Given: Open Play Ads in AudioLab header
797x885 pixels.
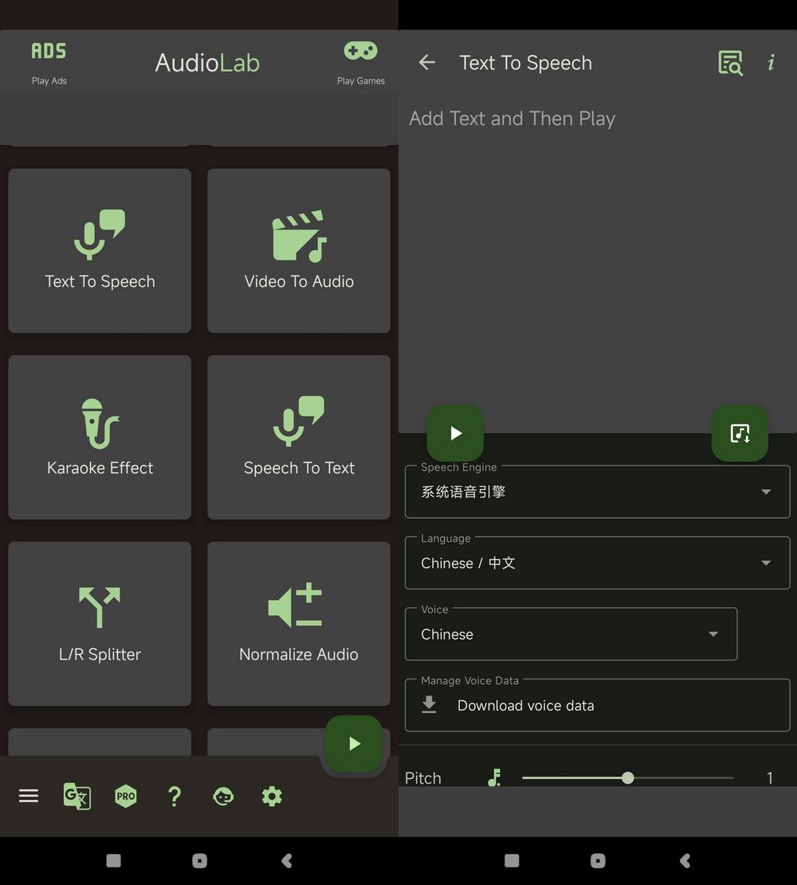Looking at the screenshot, I should coord(49,63).
